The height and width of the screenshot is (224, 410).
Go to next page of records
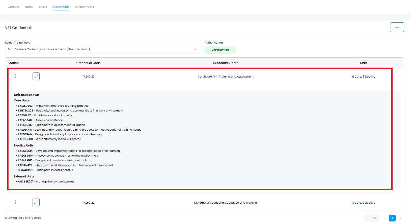400,218
